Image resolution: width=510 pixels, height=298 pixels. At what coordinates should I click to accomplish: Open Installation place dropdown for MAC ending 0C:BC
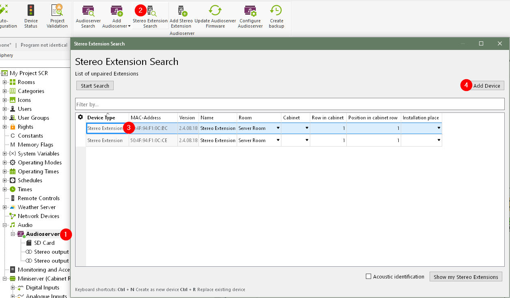[439, 128]
